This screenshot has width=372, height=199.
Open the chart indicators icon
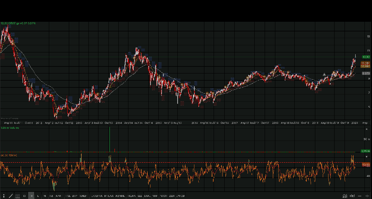345,196
